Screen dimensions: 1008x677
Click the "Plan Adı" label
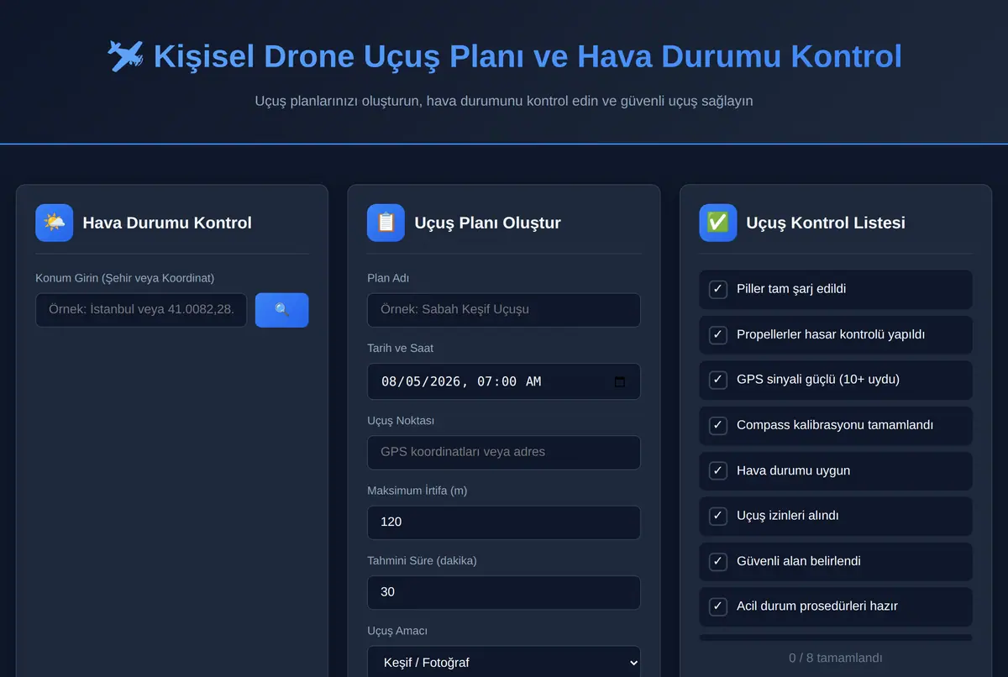[388, 278]
